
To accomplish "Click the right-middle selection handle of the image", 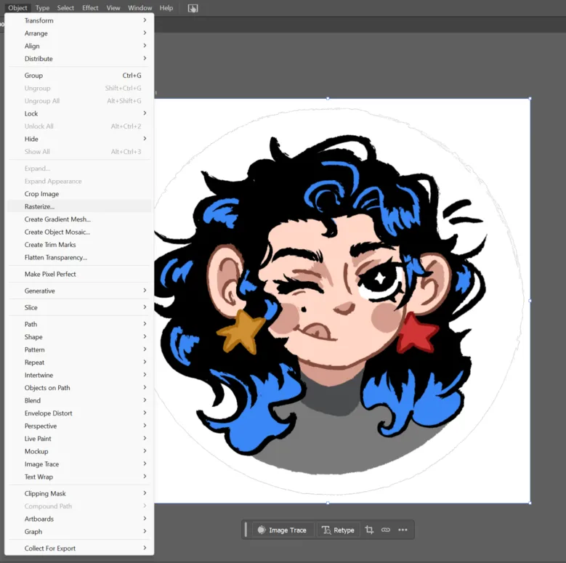I will click(530, 301).
